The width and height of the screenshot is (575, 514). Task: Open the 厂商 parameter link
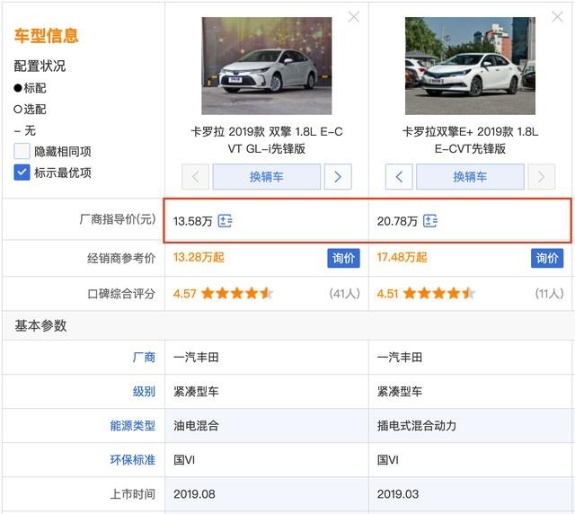[144, 357]
